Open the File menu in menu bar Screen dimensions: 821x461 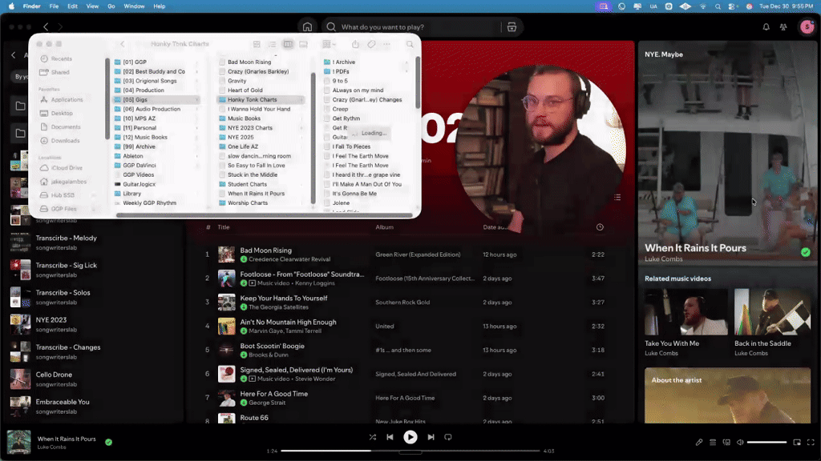tap(54, 6)
